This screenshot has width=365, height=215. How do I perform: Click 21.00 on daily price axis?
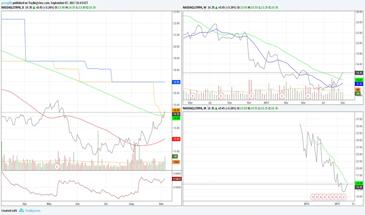click(x=176, y=35)
